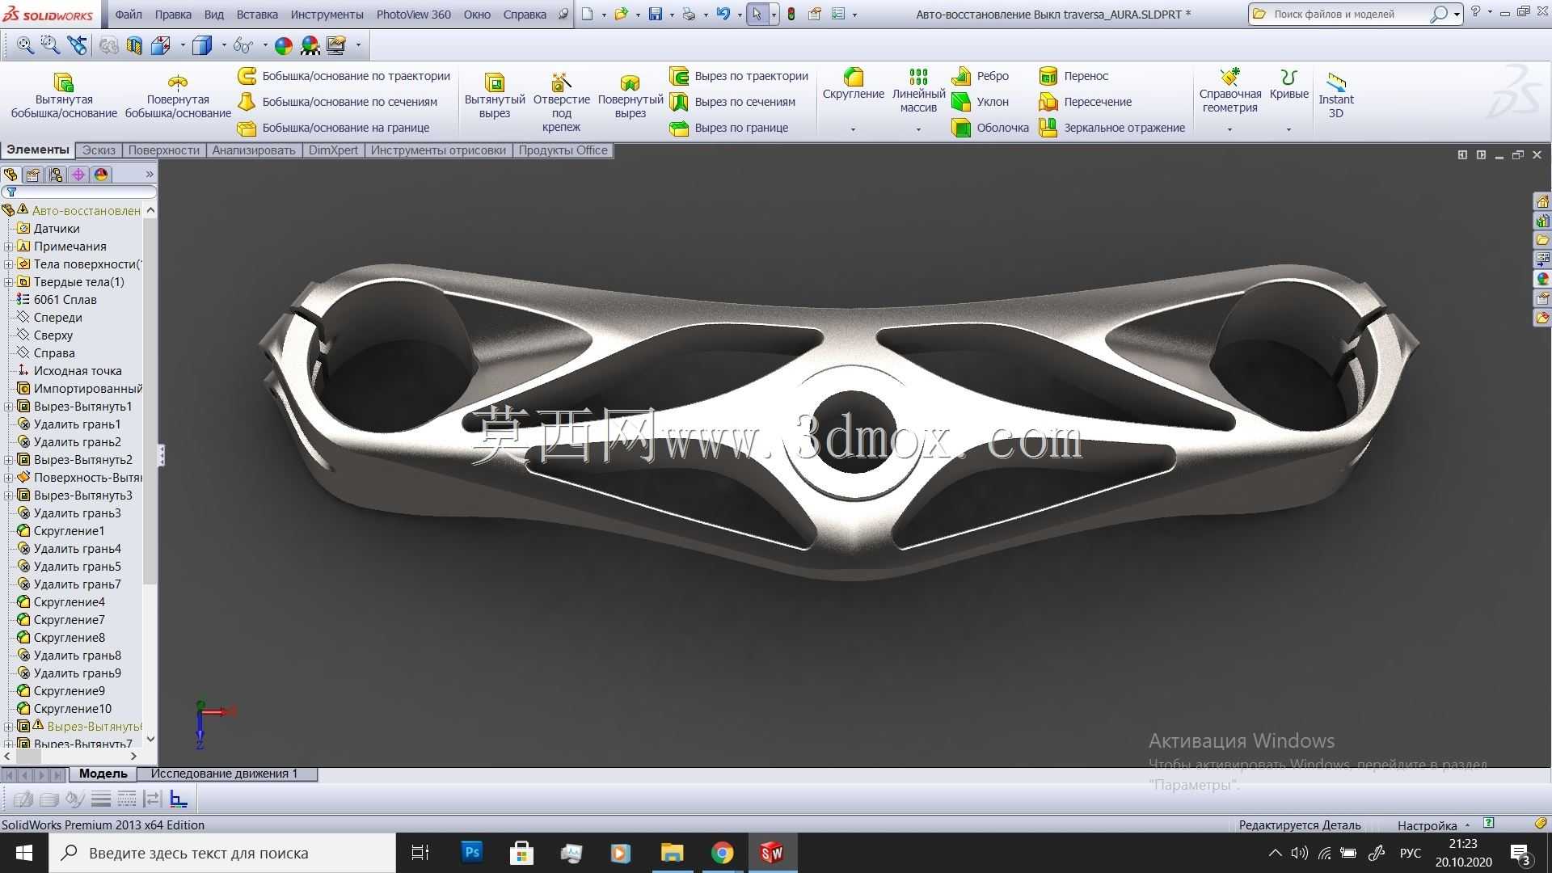Image resolution: width=1552 pixels, height=873 pixels.
Task: Choose Вырез по границе
Action: (x=728, y=128)
